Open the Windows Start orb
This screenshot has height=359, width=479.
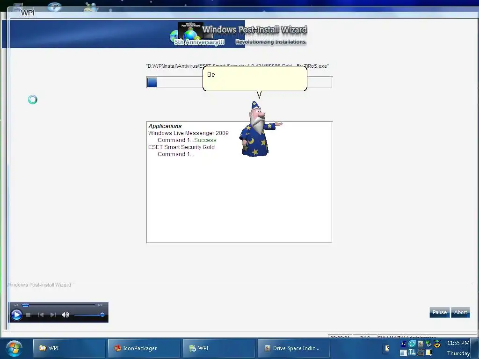coord(14,349)
